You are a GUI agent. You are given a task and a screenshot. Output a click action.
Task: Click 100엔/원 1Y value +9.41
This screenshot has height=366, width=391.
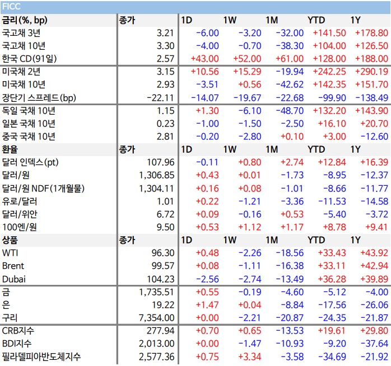point(377,227)
